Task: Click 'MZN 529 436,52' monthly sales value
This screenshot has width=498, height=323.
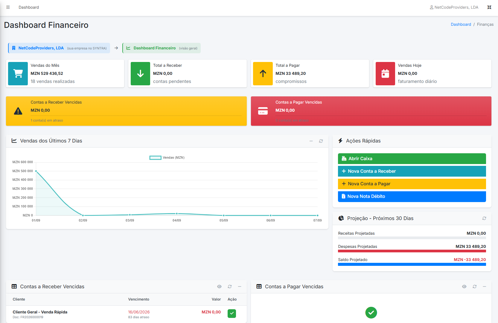Action: pos(47,73)
